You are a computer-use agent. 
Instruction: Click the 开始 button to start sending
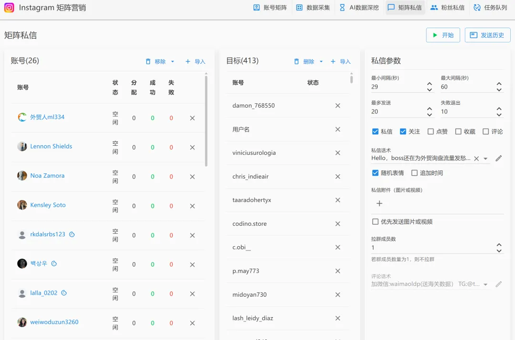443,35
